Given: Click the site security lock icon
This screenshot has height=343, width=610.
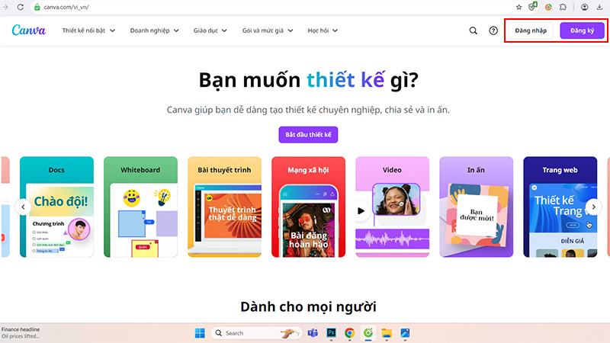Looking at the screenshot, I should (37, 7).
